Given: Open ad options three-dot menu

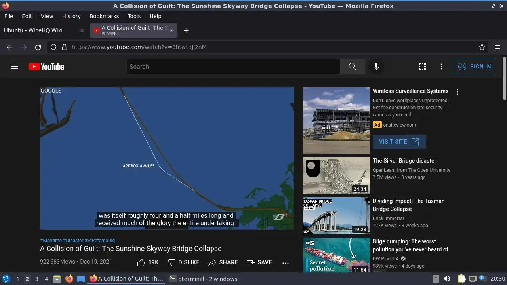Looking at the screenshot, I should click(x=457, y=92).
